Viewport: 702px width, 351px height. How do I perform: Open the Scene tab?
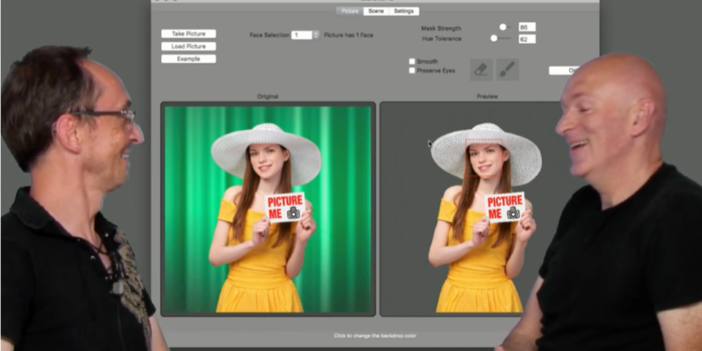point(376,11)
